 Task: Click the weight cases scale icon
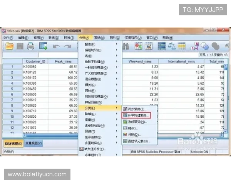pyautogui.click(x=172, y=46)
